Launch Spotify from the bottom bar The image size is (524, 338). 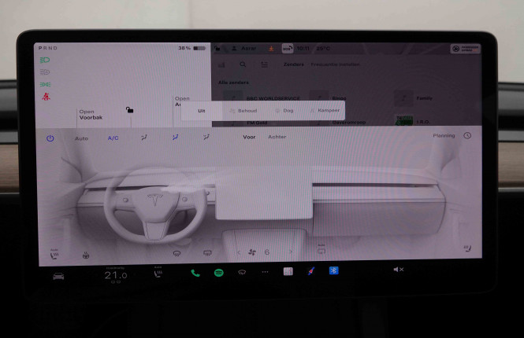click(x=218, y=272)
